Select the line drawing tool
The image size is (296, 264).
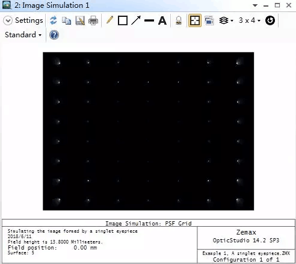149,20
